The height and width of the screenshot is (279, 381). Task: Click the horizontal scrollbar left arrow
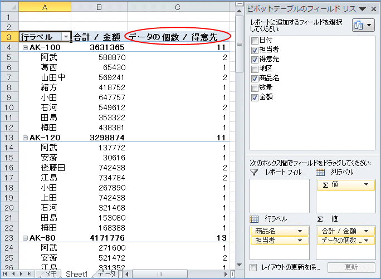pyautogui.click(x=127, y=274)
